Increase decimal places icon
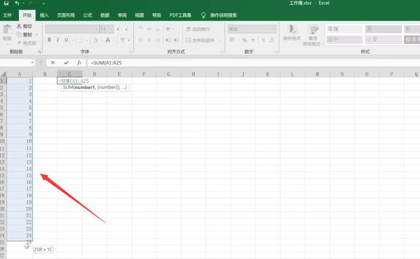420x259 pixels. pos(263,40)
